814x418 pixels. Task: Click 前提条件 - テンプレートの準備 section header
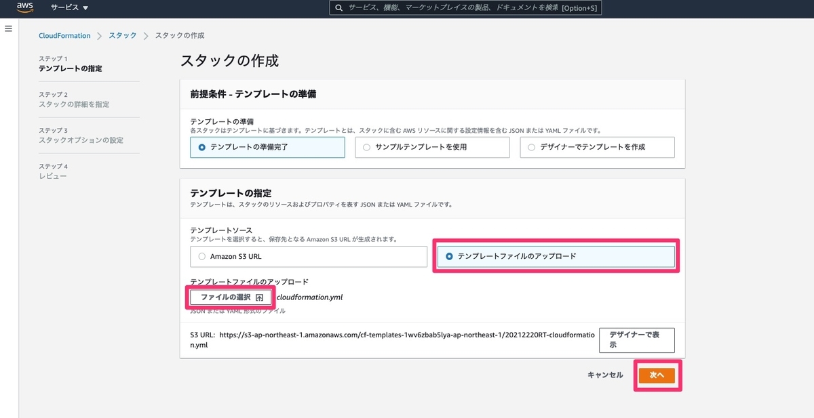point(253,94)
